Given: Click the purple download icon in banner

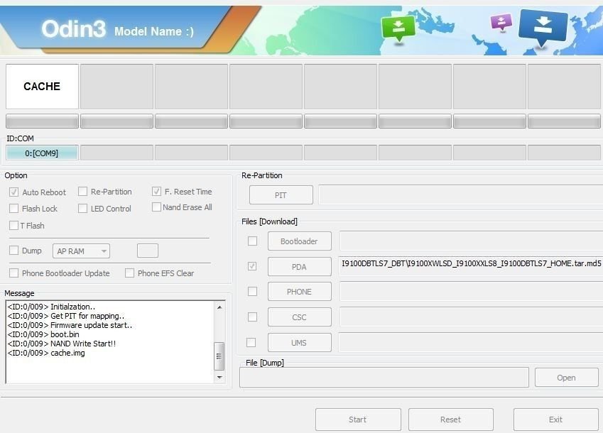Looking at the screenshot, I should click(x=501, y=22).
